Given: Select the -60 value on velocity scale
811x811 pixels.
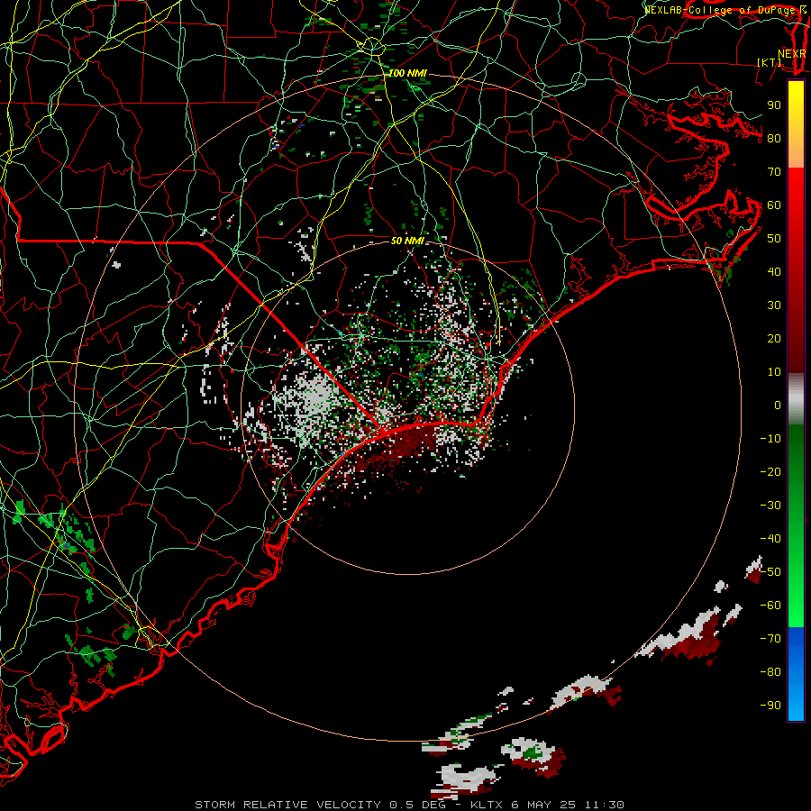Looking at the screenshot, I should coord(770,606).
